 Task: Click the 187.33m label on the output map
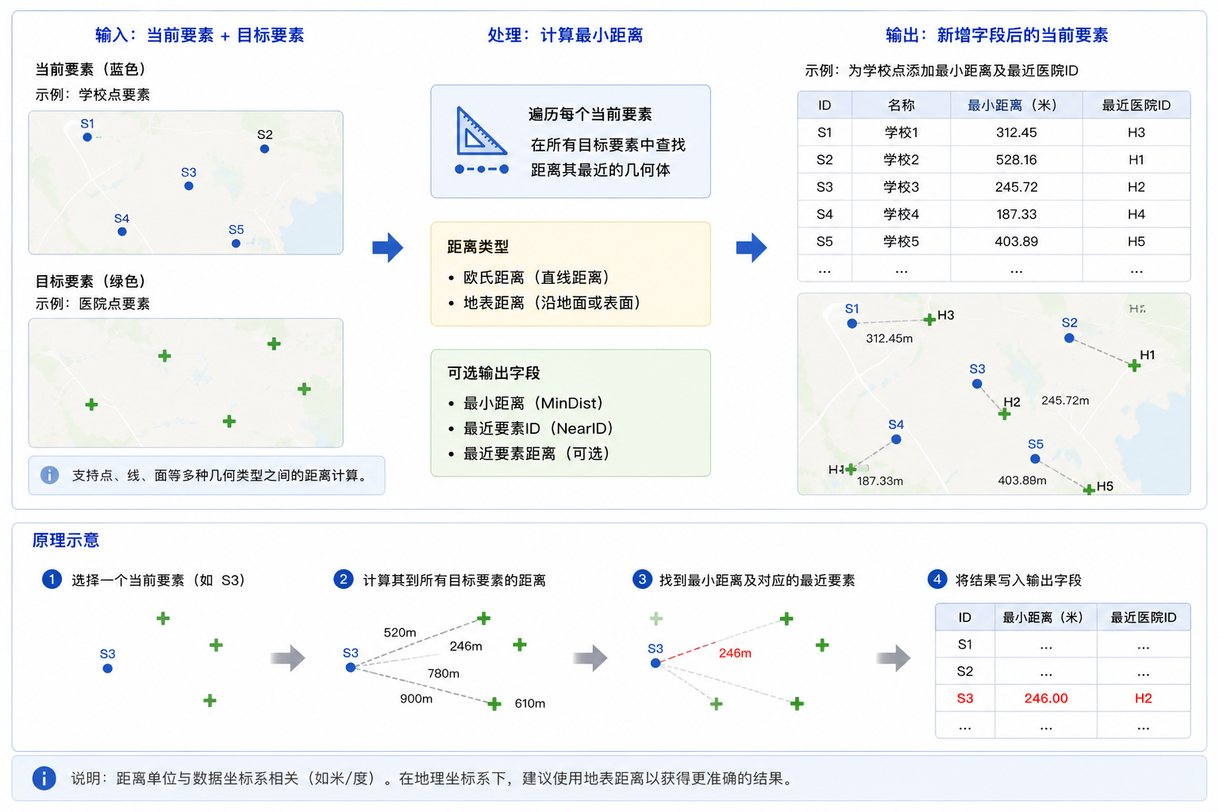[x=880, y=481]
